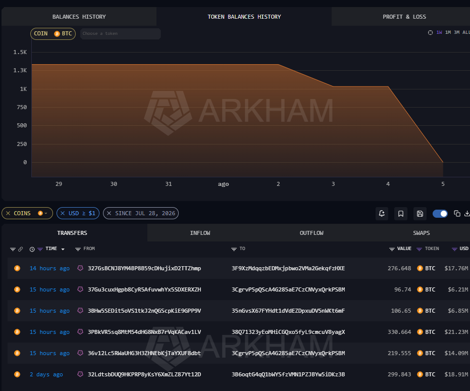Set chart range to 3M
Viewport: 470px width, 391px height.
(x=456, y=32)
